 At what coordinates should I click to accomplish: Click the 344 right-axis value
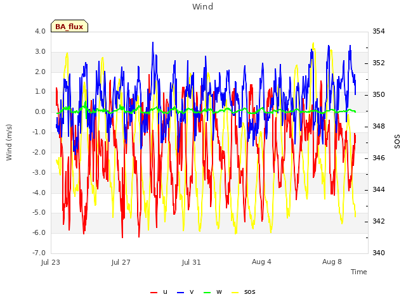pyautogui.click(x=379, y=189)
